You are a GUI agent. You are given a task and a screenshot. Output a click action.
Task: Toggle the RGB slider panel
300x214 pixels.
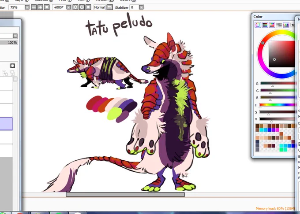click(265, 25)
